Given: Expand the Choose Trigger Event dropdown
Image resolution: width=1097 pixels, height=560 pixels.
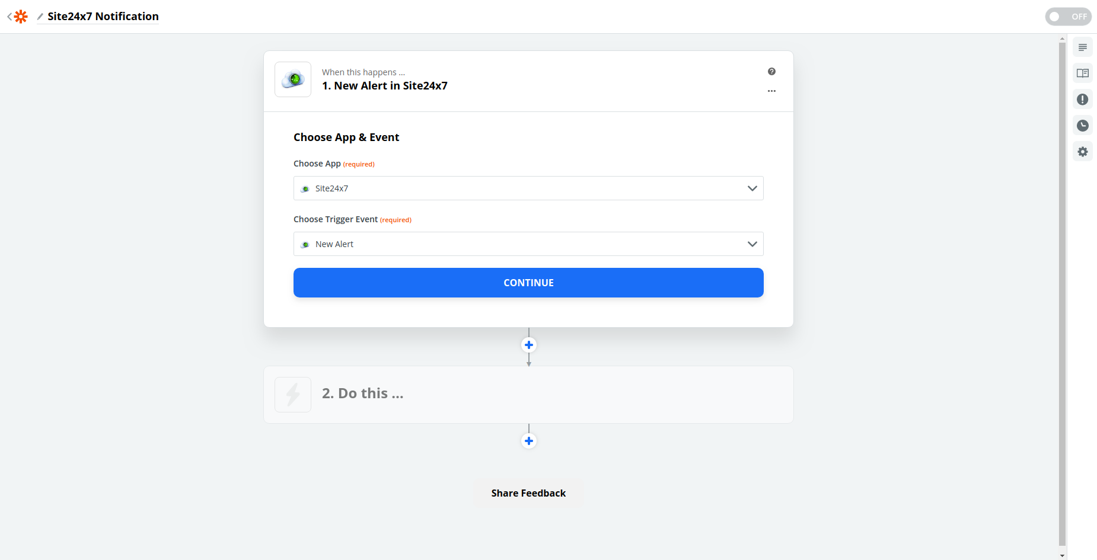Looking at the screenshot, I should tap(528, 244).
